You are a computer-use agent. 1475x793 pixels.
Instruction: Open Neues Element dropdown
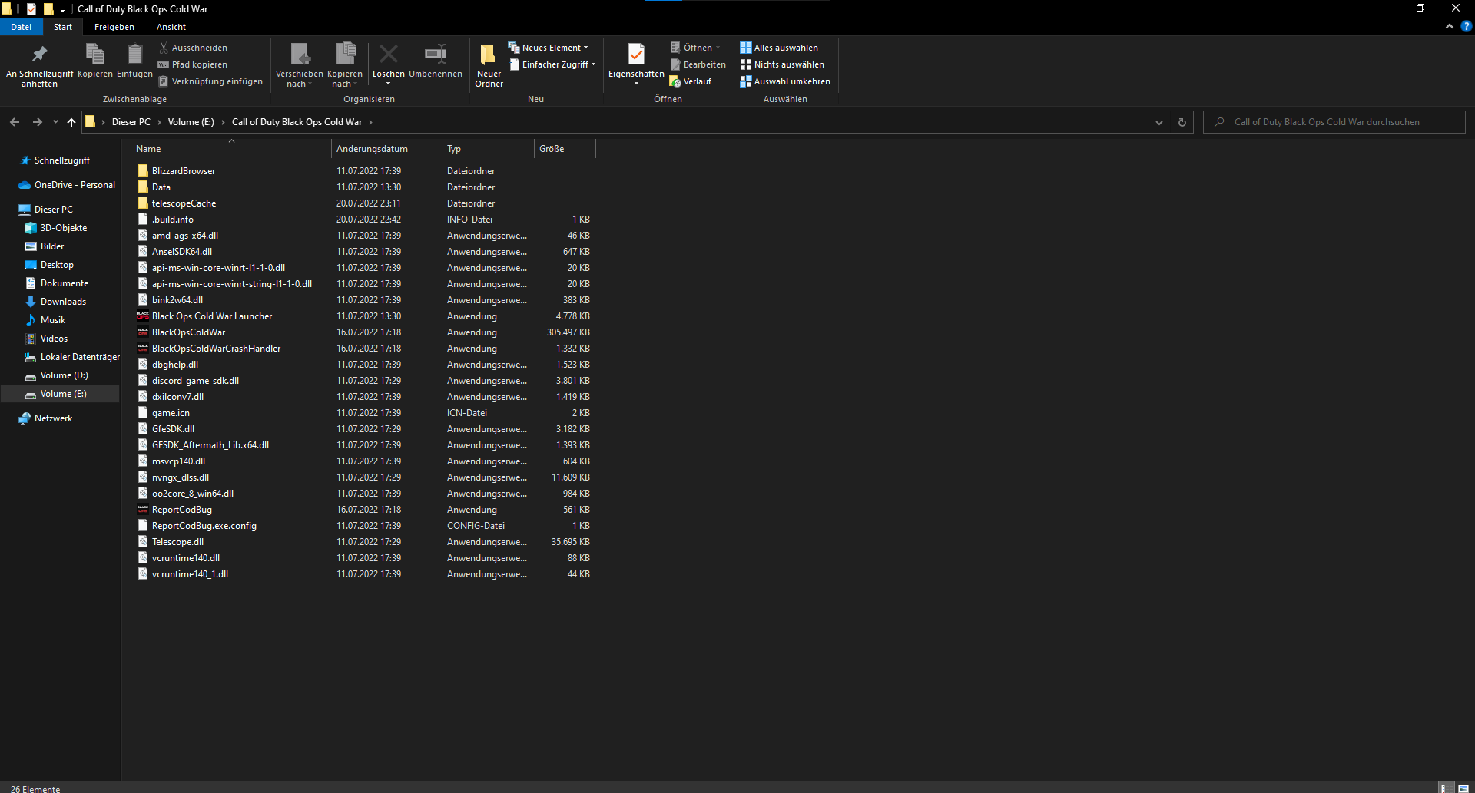[x=549, y=48]
